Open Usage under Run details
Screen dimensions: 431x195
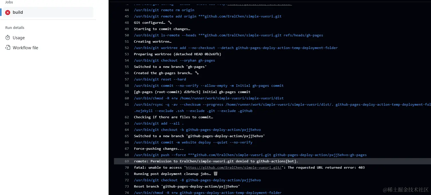[19, 38]
